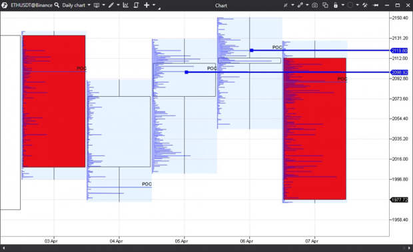Click left arrow of horizontal scrollbar
413x252 pixels.
point(3,248)
